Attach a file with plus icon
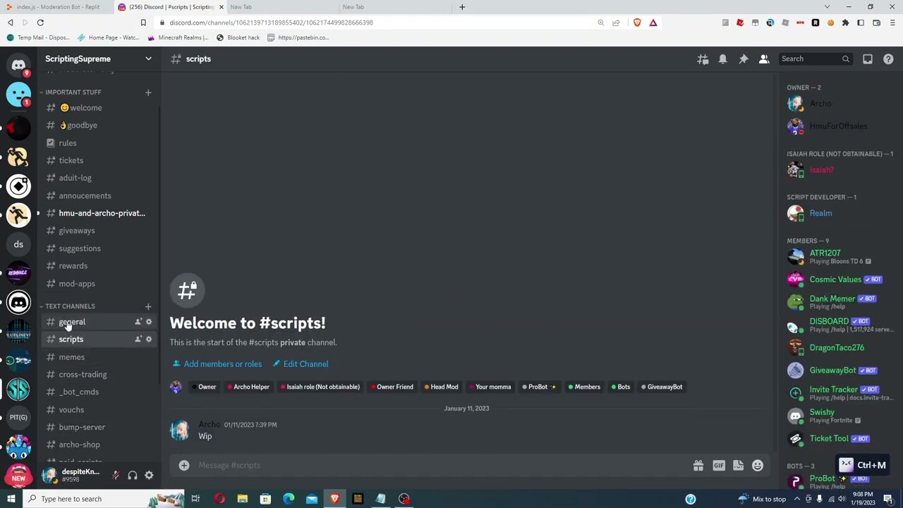Screen dimensions: 903x508 pyautogui.click(x=184, y=466)
